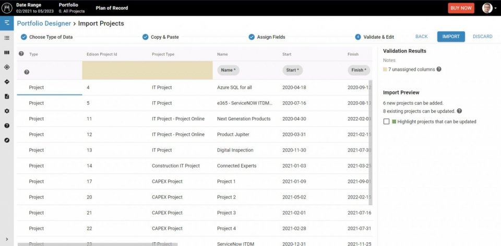Click help icon beside Type column header

coord(21,53)
